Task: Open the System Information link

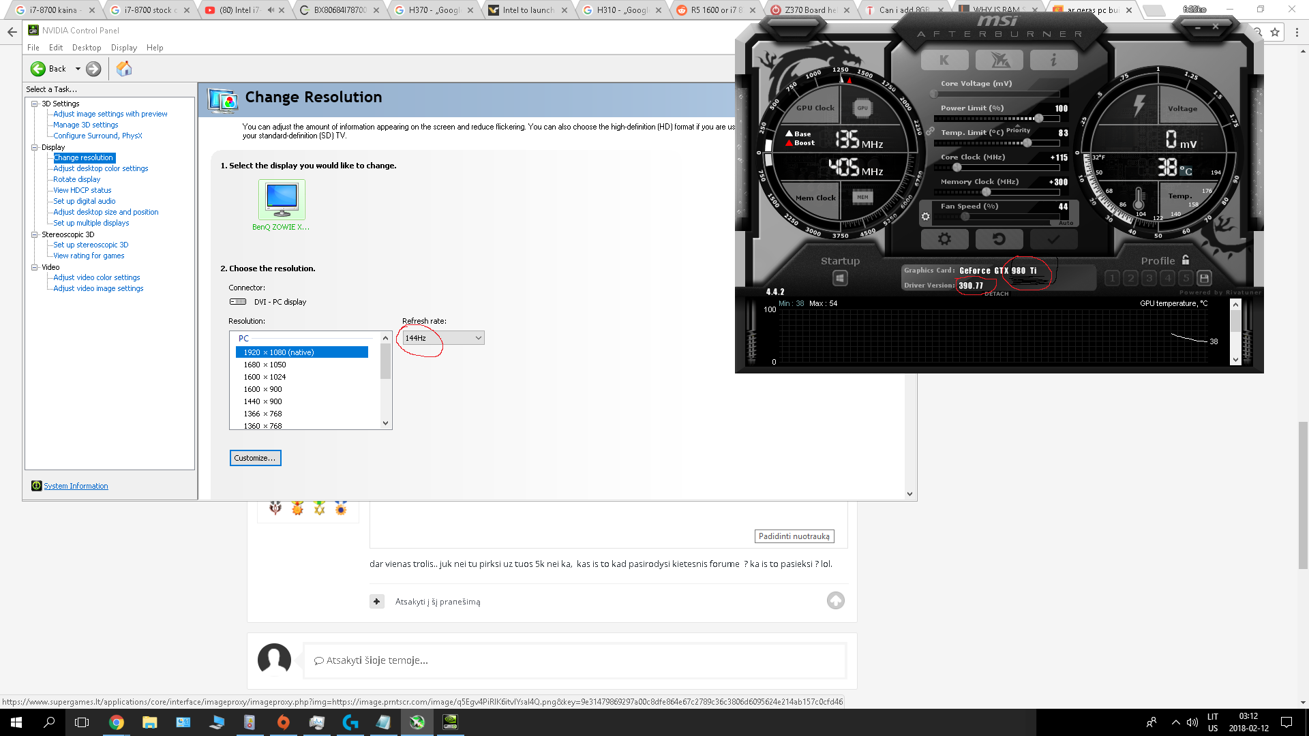Action: point(76,486)
